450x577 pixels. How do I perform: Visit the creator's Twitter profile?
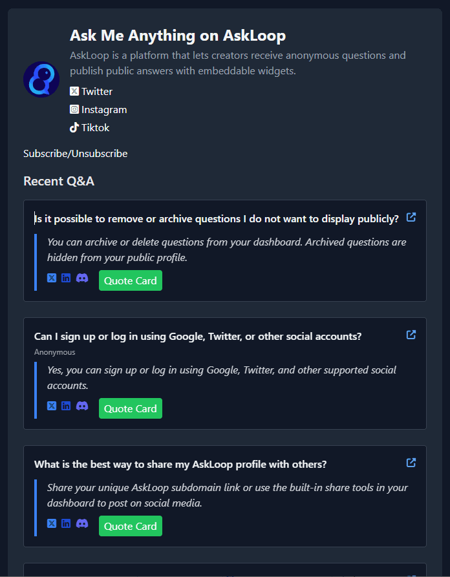tap(91, 91)
